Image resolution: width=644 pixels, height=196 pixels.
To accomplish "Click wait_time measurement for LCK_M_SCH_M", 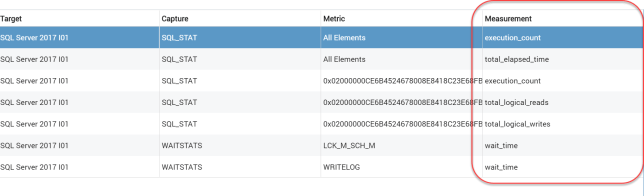I will [x=501, y=145].
